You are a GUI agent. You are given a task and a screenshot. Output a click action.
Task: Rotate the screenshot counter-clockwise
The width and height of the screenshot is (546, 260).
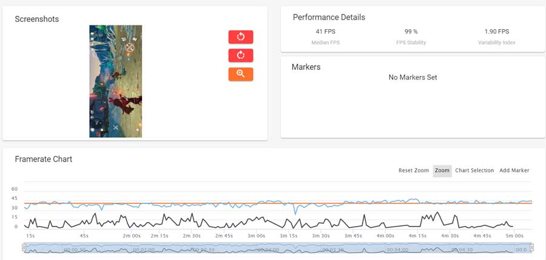(241, 37)
